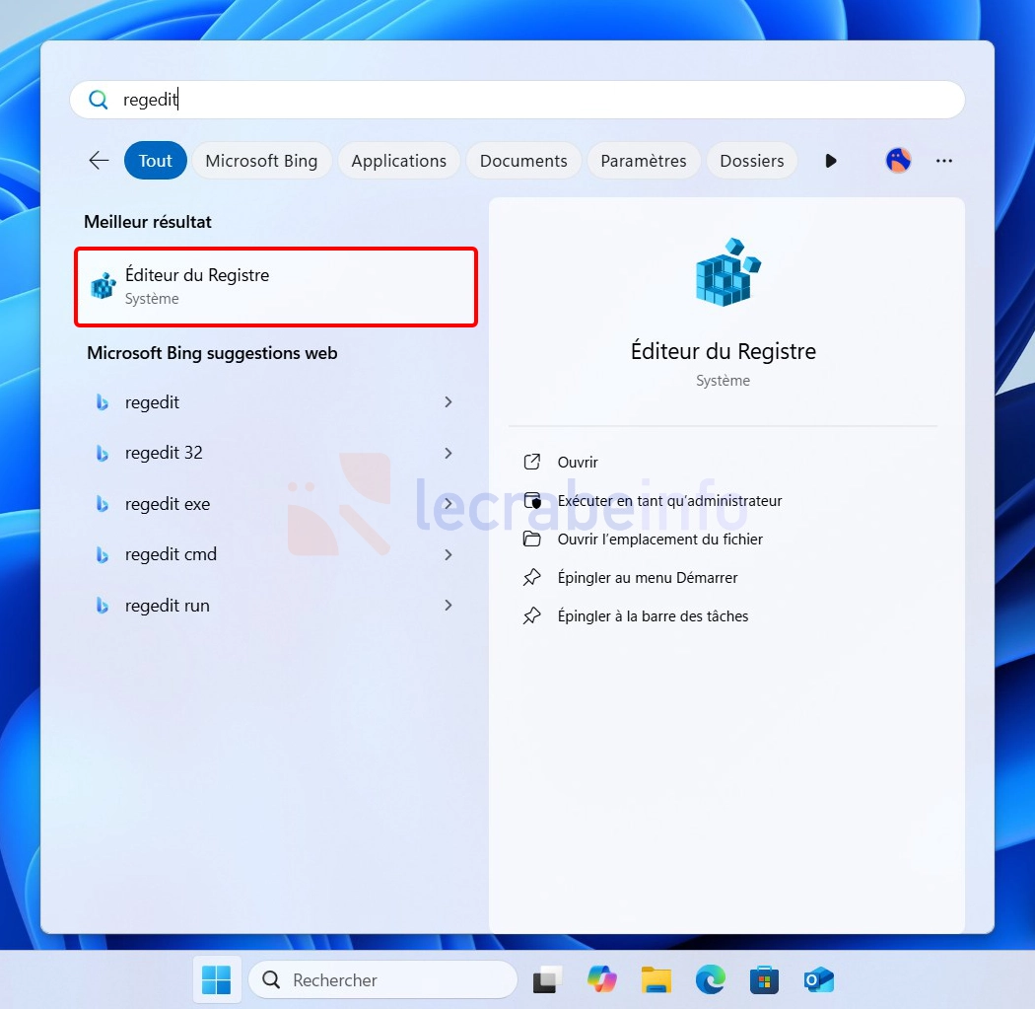The height and width of the screenshot is (1009, 1035).
Task: Click Épingler à la barre des tâches
Action: pyautogui.click(x=653, y=616)
